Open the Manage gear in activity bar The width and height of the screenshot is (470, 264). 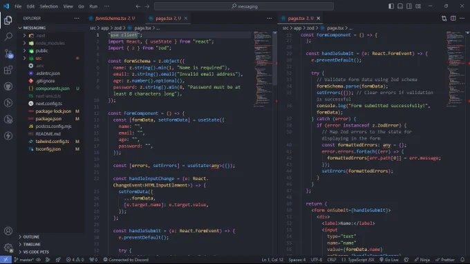8,247
